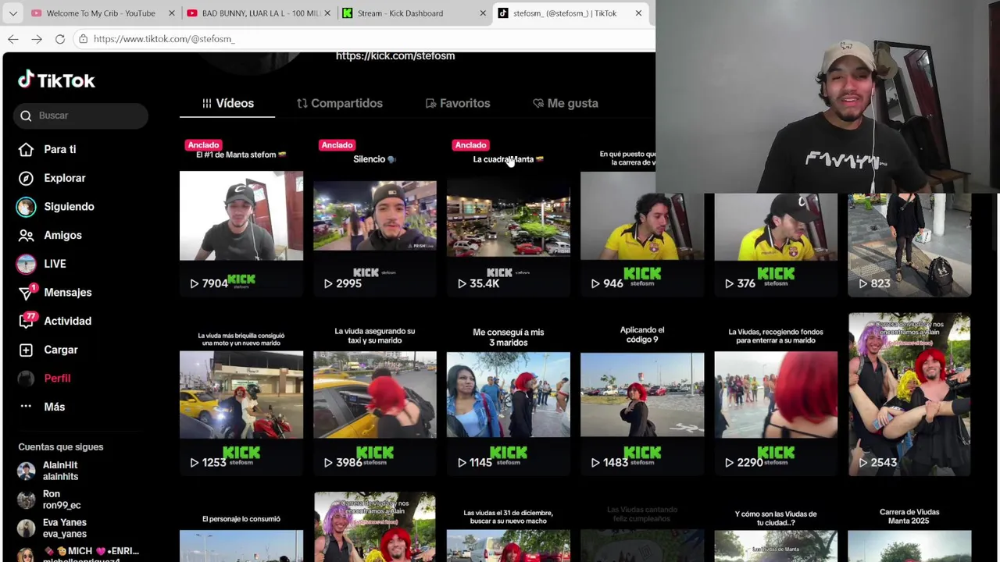1000x562 pixels.
Task: Switch to Welcome To My Crib YouTube tab
Action: coord(100,13)
